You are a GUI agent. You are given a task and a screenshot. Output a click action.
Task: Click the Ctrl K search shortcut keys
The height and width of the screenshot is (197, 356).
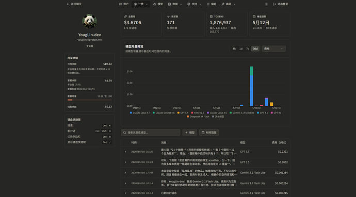click(x=107, y=125)
